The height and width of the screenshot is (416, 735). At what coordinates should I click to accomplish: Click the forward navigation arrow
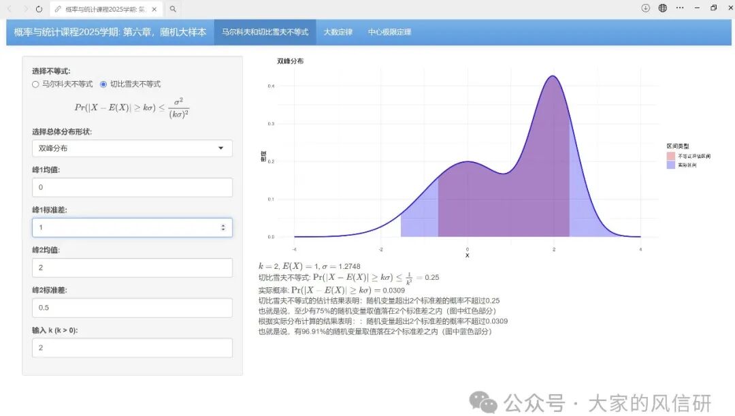[x=26, y=9]
